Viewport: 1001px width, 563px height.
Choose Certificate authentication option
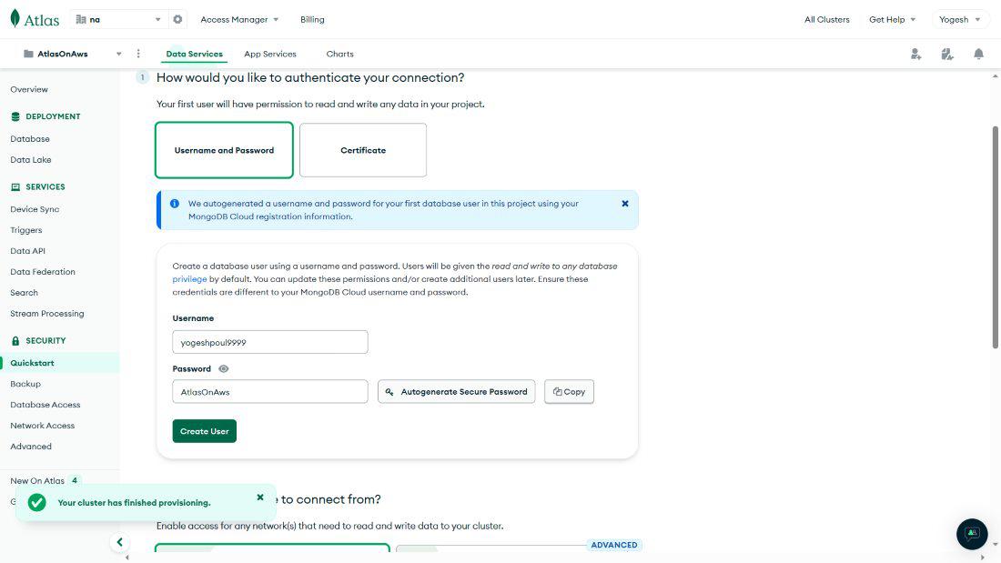[x=363, y=150]
